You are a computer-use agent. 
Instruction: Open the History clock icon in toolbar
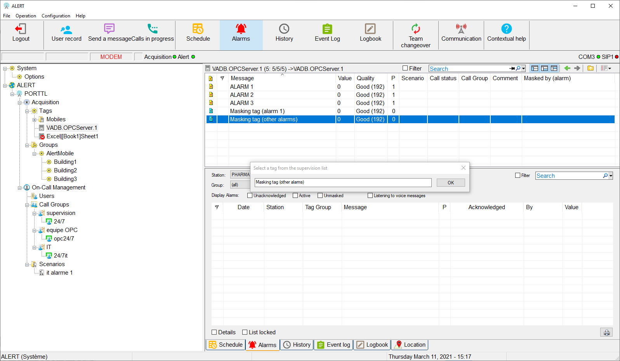pos(284,29)
